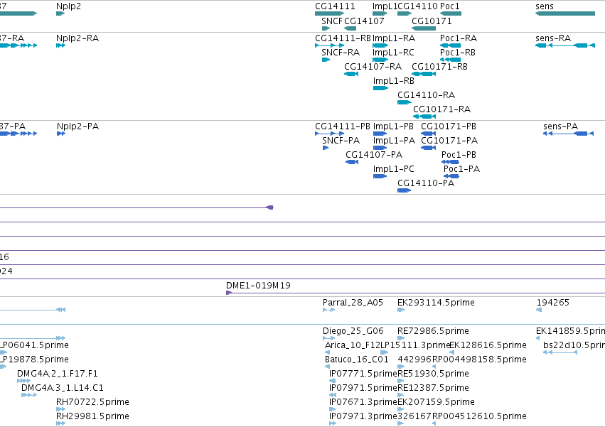
Task: Click the CG14110-PA protein label
Action: pyautogui.click(x=426, y=183)
